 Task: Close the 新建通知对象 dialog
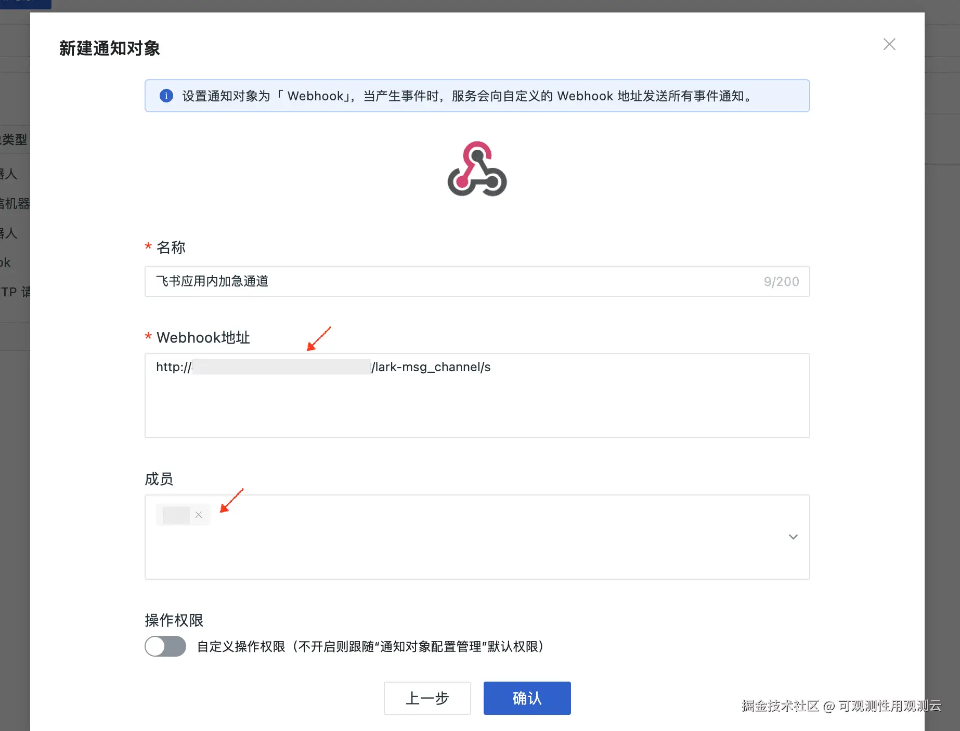tap(889, 44)
